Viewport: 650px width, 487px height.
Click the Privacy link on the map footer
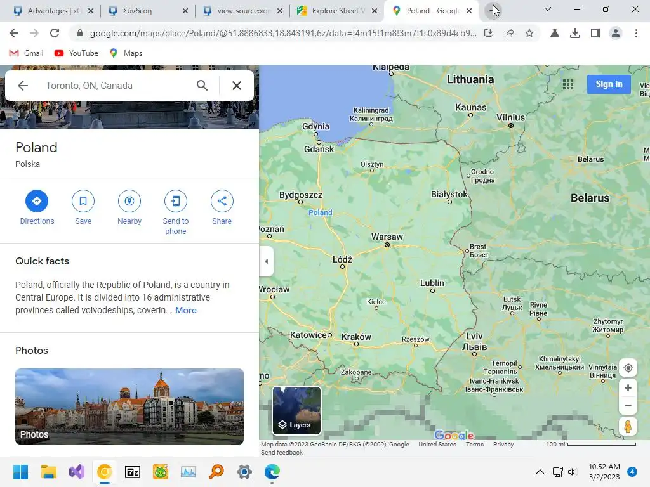point(503,444)
